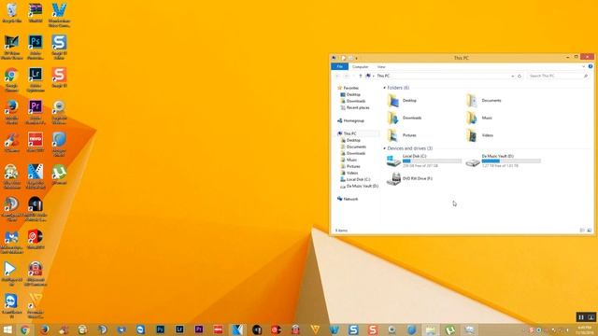Open uTorrent from the taskbar

[x=450, y=329]
